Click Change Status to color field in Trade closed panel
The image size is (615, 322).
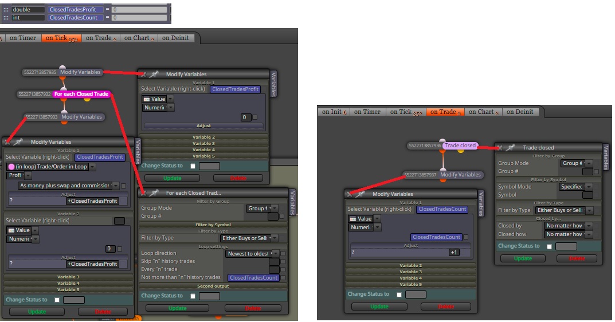(x=566, y=246)
